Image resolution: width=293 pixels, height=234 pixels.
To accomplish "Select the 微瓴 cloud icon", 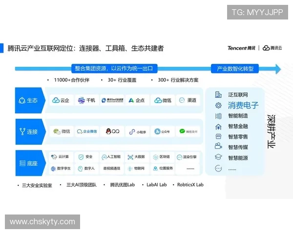I will point(158,100).
